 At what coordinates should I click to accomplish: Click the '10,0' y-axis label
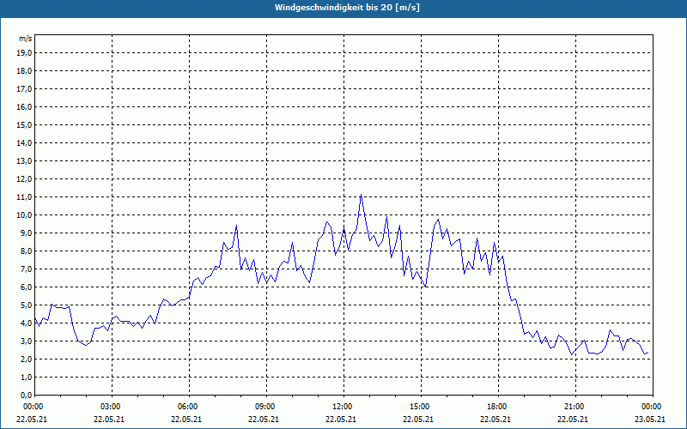point(25,215)
